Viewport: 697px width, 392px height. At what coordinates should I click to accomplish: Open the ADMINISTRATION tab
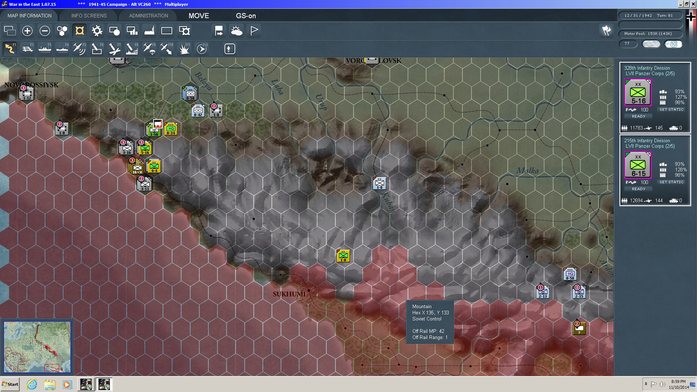pyautogui.click(x=148, y=16)
